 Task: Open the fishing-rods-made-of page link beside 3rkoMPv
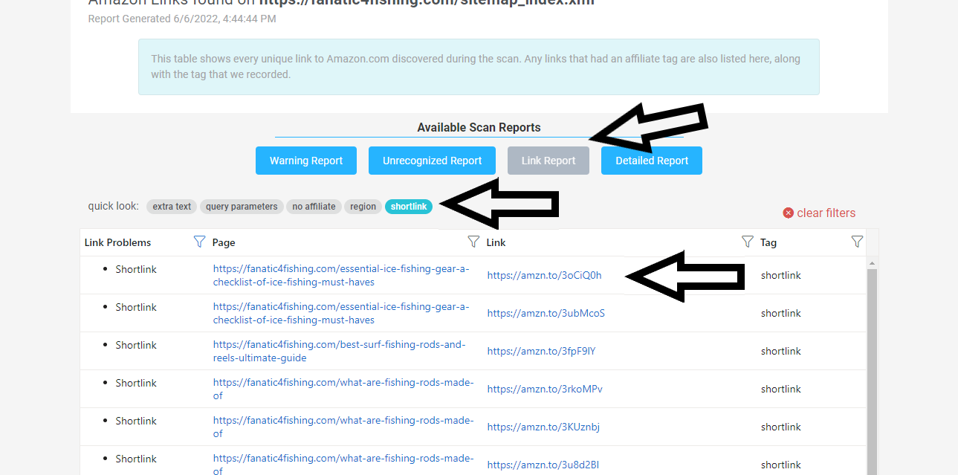click(343, 389)
